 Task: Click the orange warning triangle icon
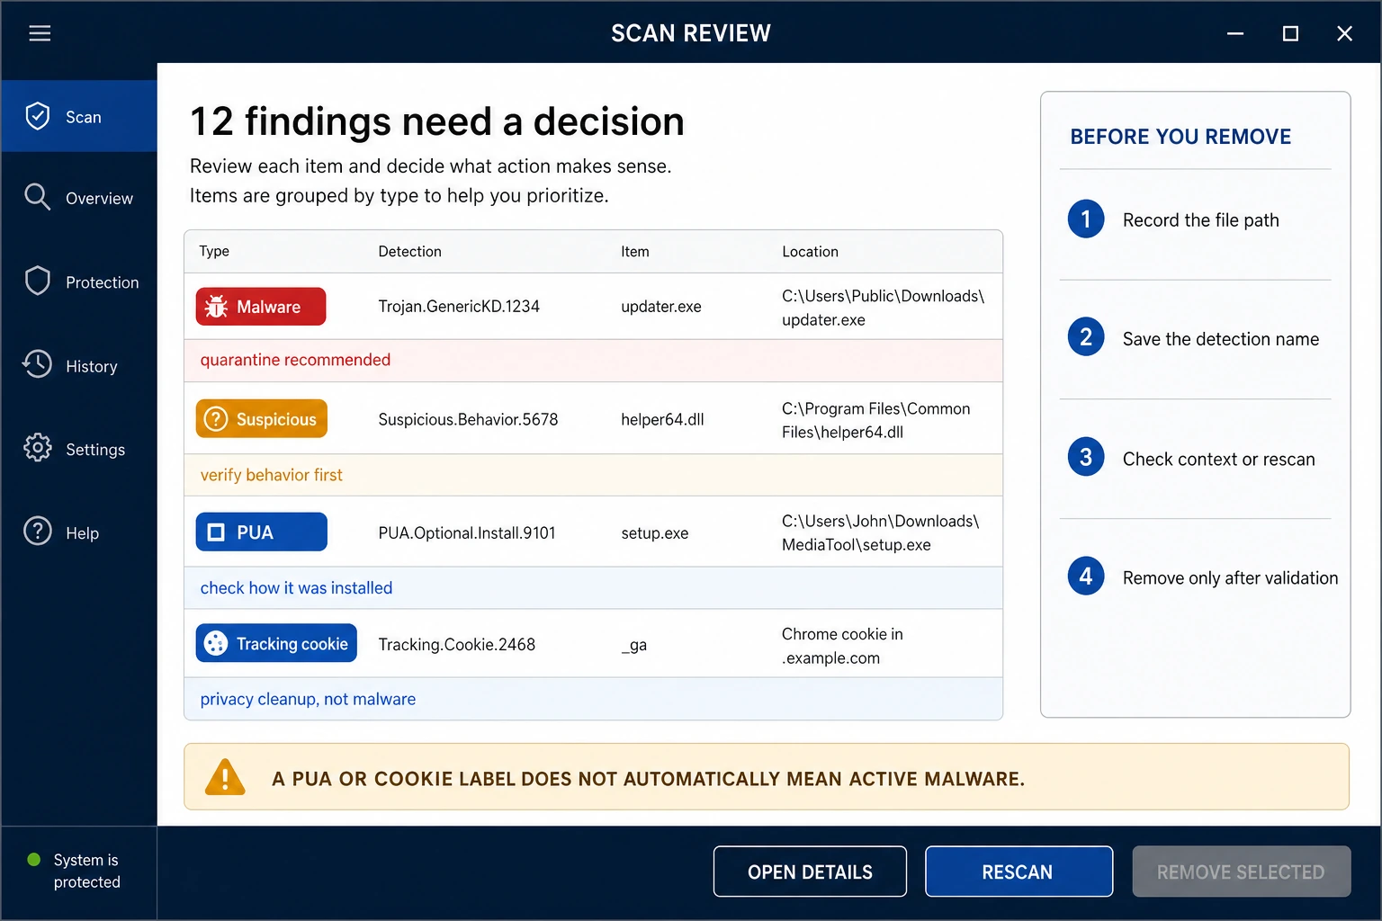(x=225, y=776)
